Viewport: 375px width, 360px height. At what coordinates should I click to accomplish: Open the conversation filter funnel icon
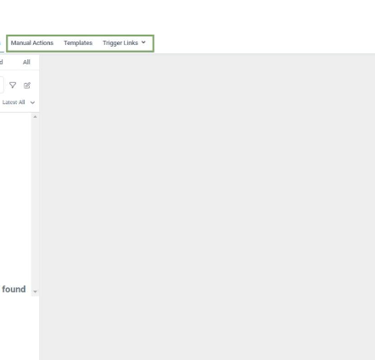(13, 86)
